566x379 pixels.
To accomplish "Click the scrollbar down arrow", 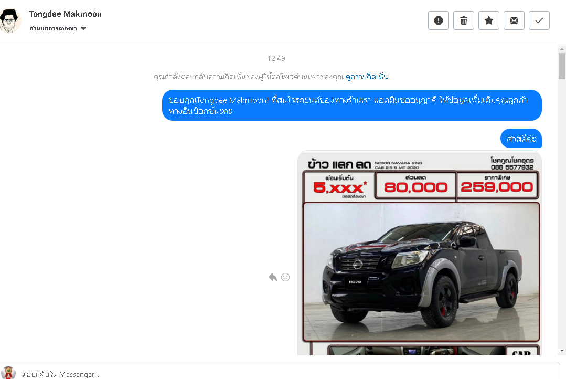I will [562, 351].
